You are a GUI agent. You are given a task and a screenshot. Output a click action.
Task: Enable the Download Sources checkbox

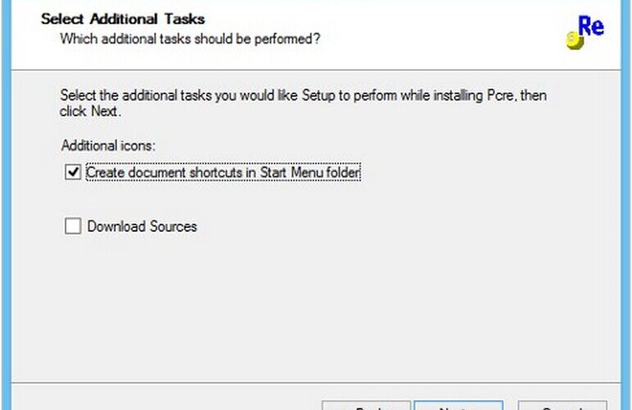[73, 226]
